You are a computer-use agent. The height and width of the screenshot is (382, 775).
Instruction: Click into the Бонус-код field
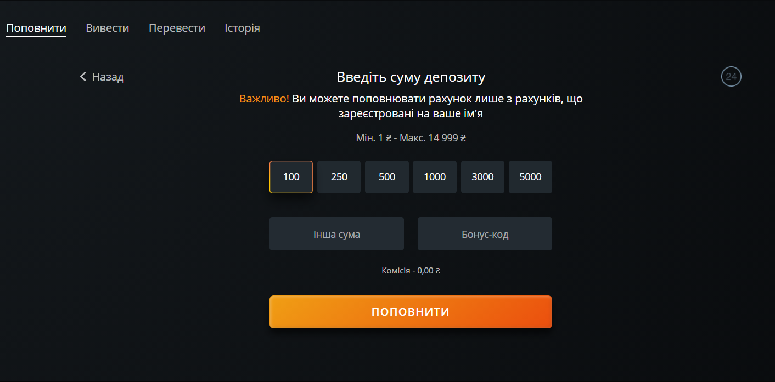pyautogui.click(x=485, y=234)
